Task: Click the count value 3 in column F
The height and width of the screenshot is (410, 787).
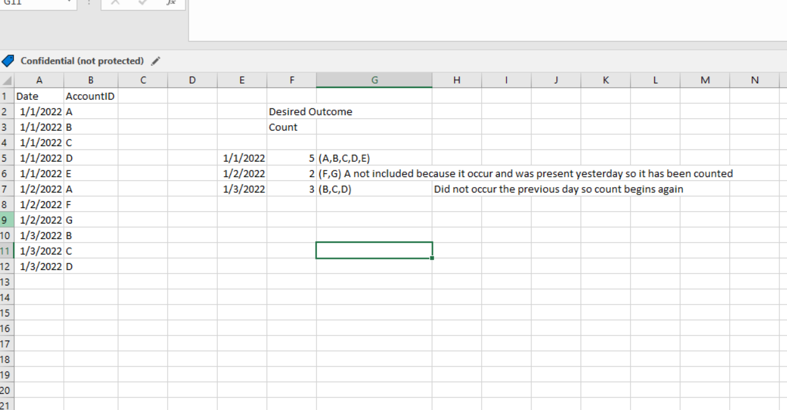Action: (291, 189)
